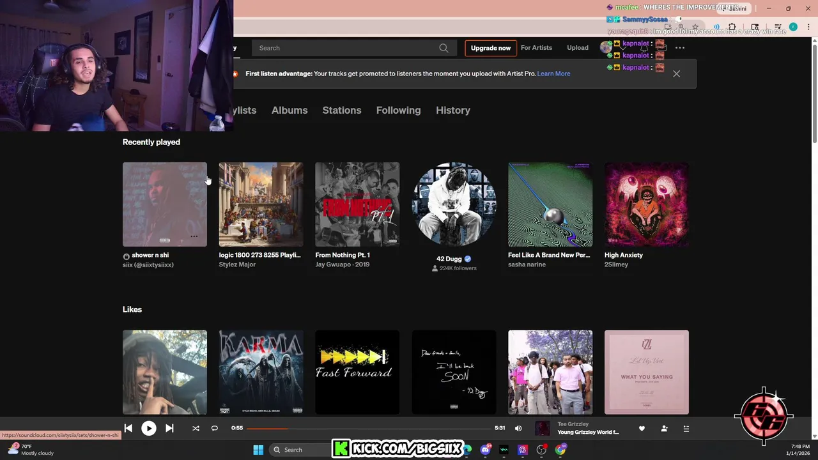Screen dimensions: 818x460
Task: Switch to the History tab
Action: click(x=453, y=111)
